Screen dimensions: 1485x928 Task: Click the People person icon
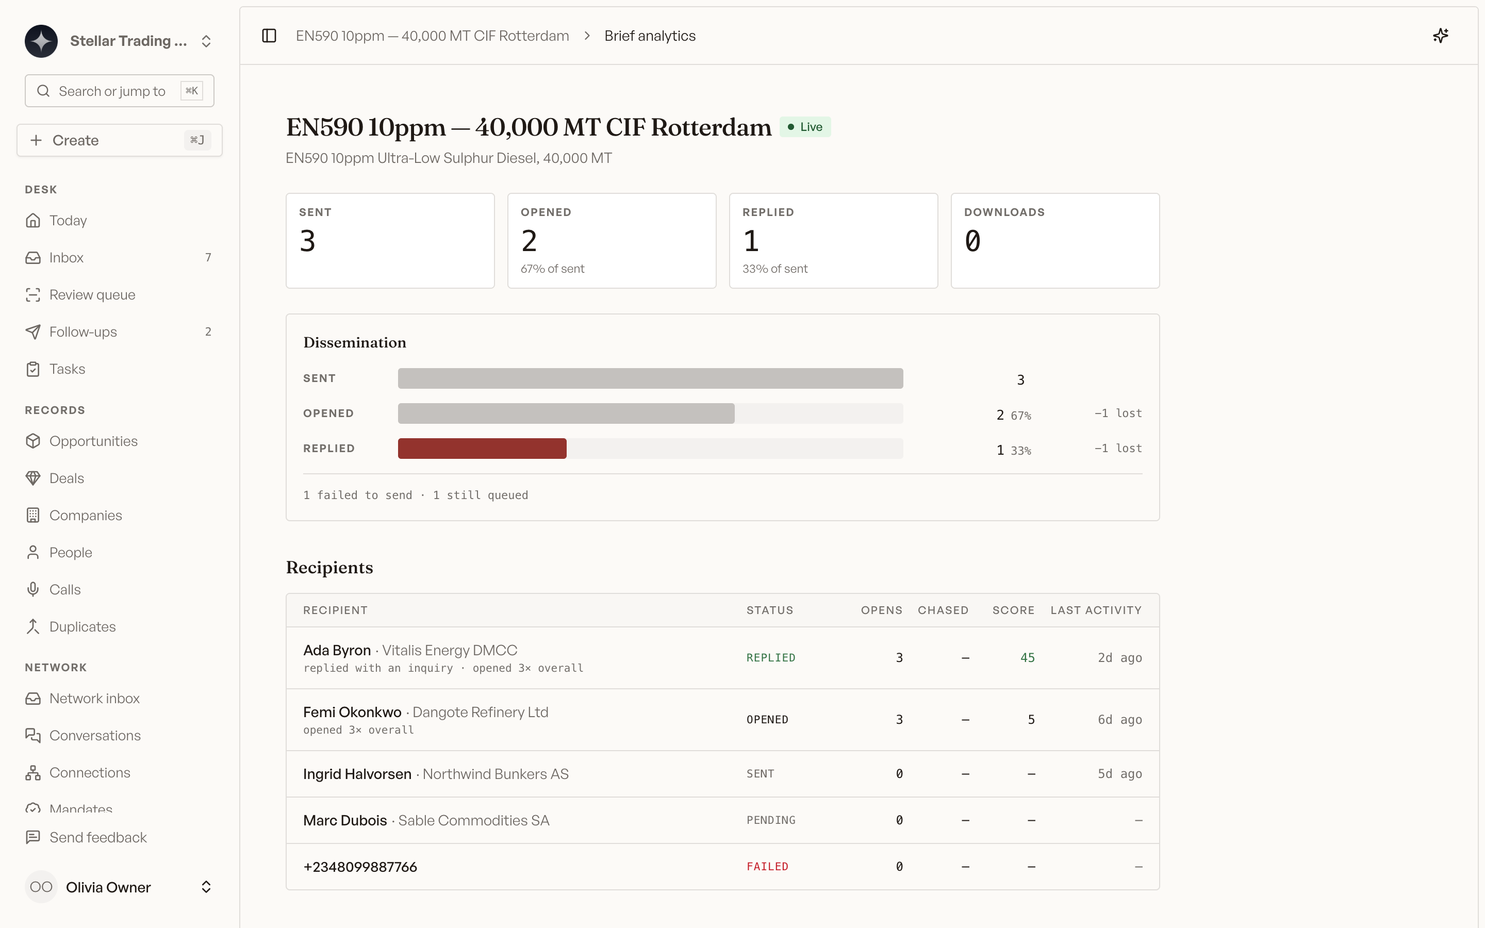33,552
